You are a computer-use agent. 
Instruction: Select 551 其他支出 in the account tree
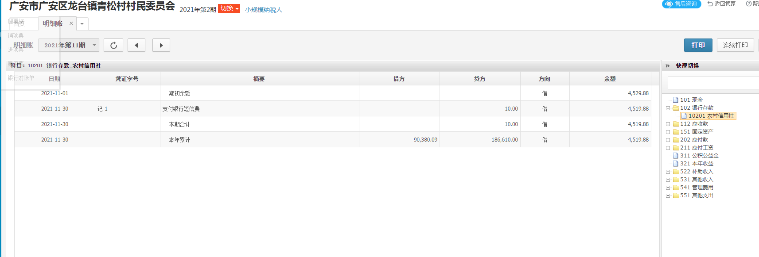[697, 196]
